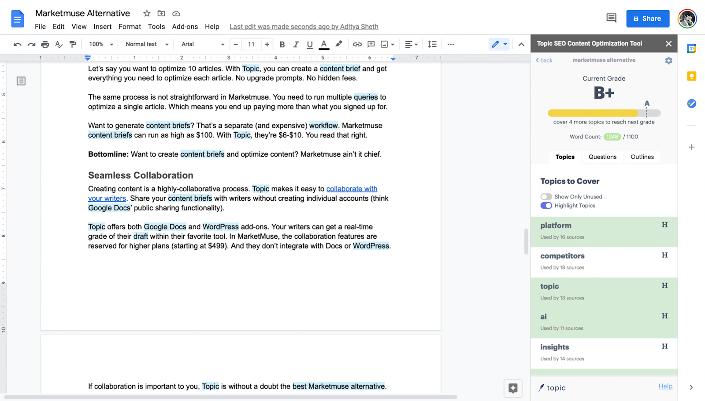This screenshot has width=705, height=401.
Task: Open the Topic add-on settings gear
Action: tap(668, 60)
